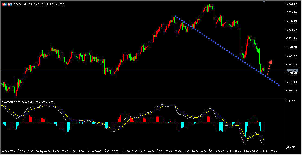Click the current price label 2617.071
Viewport: 302px width, 155px height.
pyautogui.click(x=292, y=71)
